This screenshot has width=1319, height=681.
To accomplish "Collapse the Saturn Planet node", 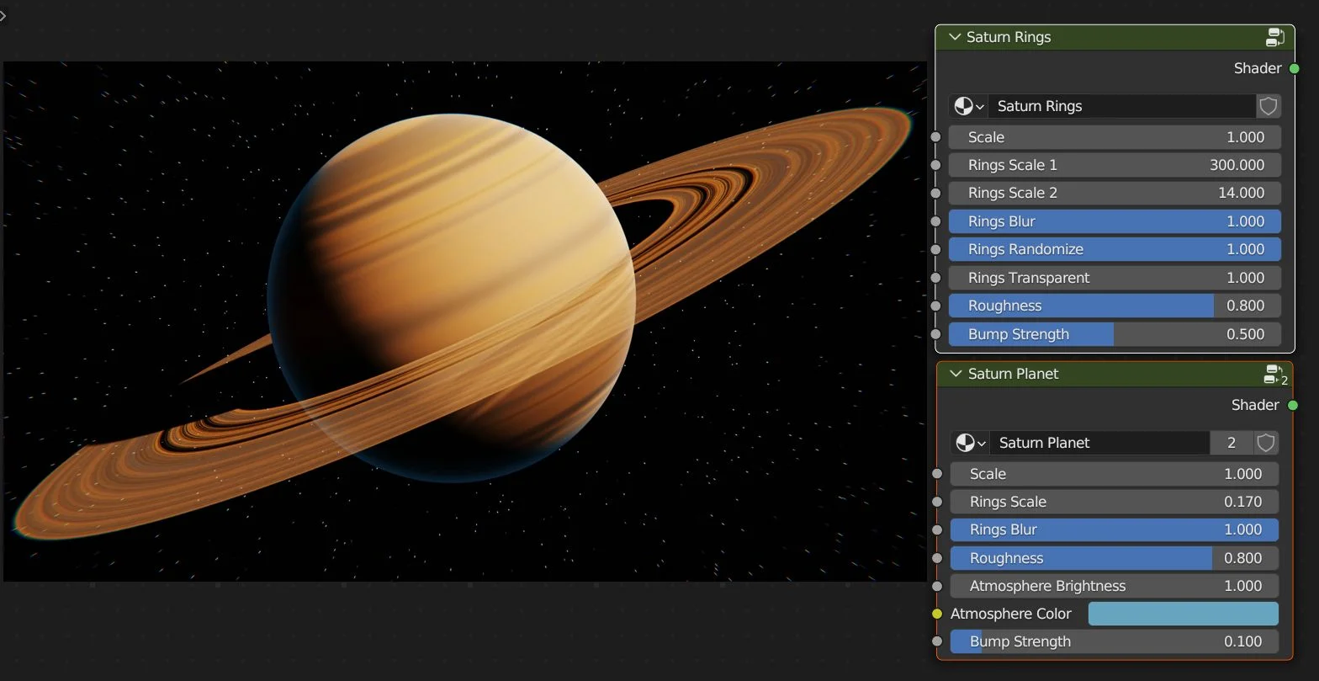I will tap(956, 374).
